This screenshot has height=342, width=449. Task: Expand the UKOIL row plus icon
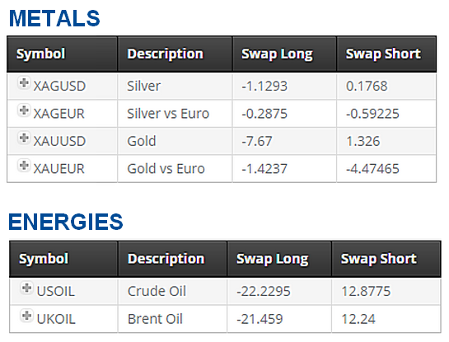click(x=27, y=316)
